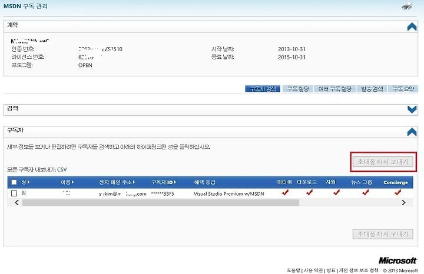Click the subscriber email address cell

122,193
